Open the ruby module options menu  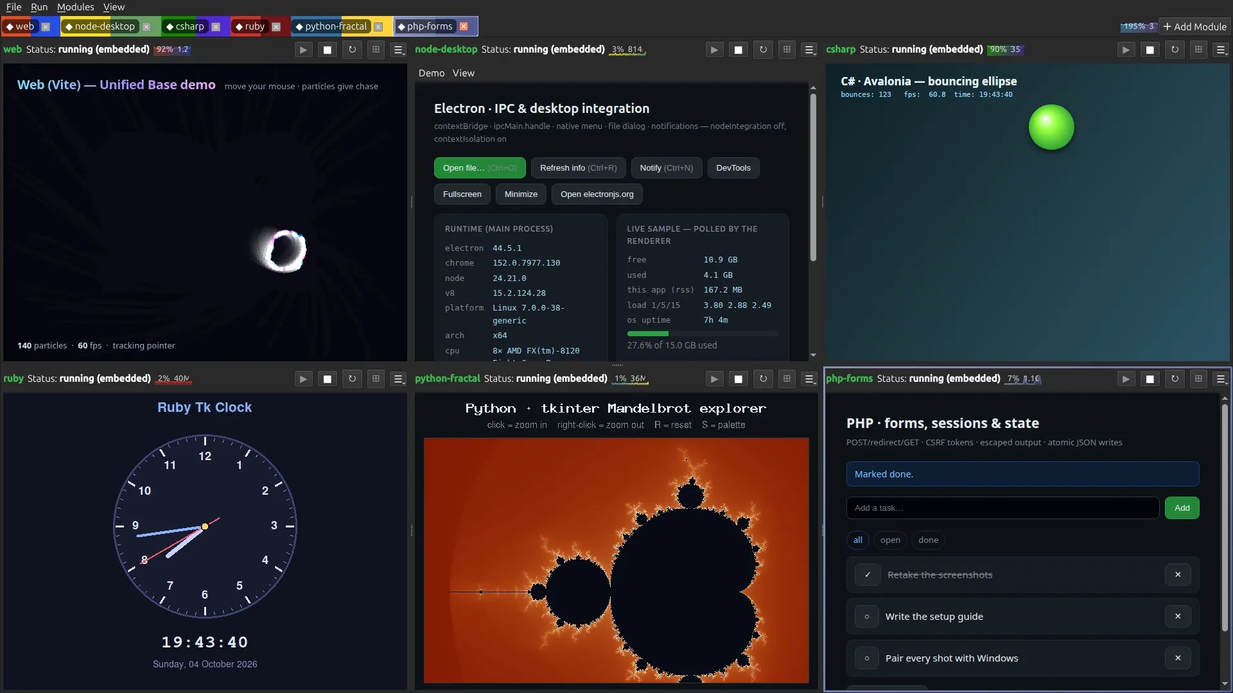click(x=399, y=379)
